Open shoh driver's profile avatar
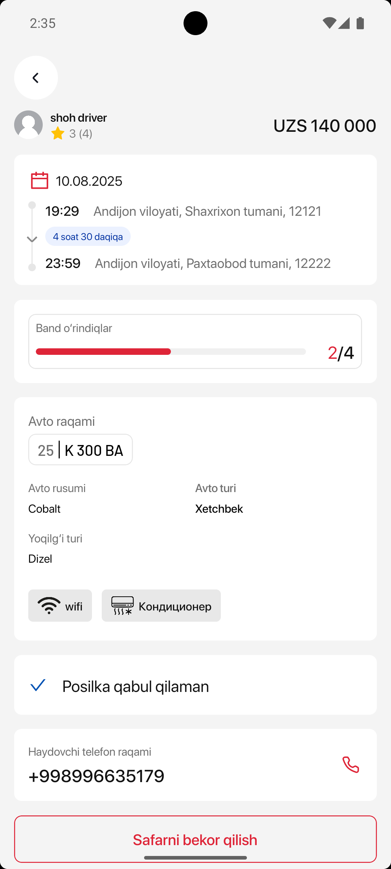Image resolution: width=391 pixels, height=869 pixels. click(29, 125)
